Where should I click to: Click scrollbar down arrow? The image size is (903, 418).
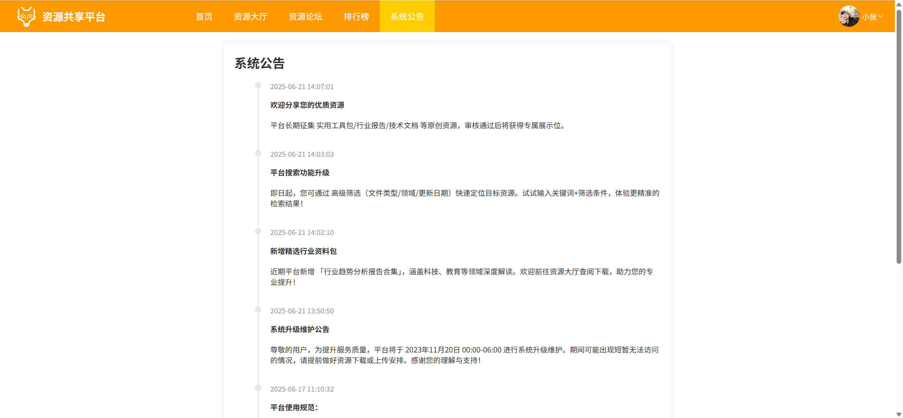[x=899, y=414]
